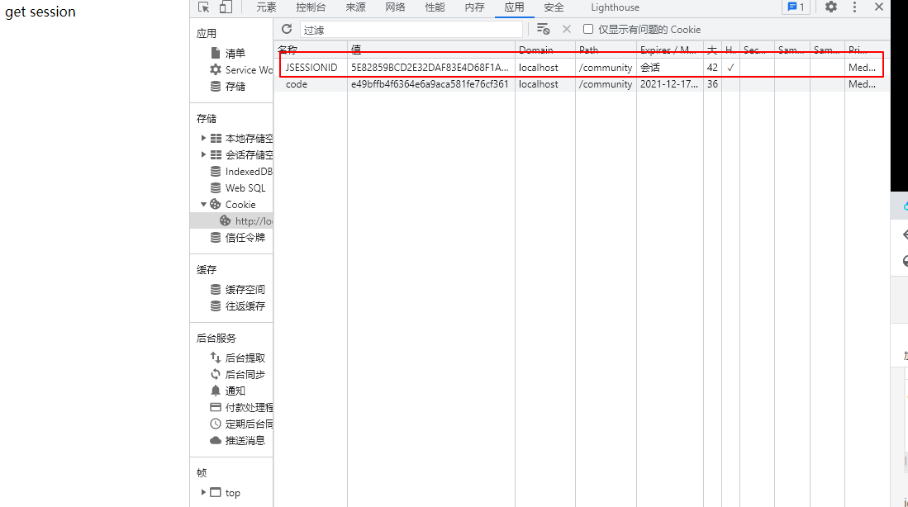The width and height of the screenshot is (908, 507).
Task: Expand the 本地存储空间 tree item
Action: point(203,138)
